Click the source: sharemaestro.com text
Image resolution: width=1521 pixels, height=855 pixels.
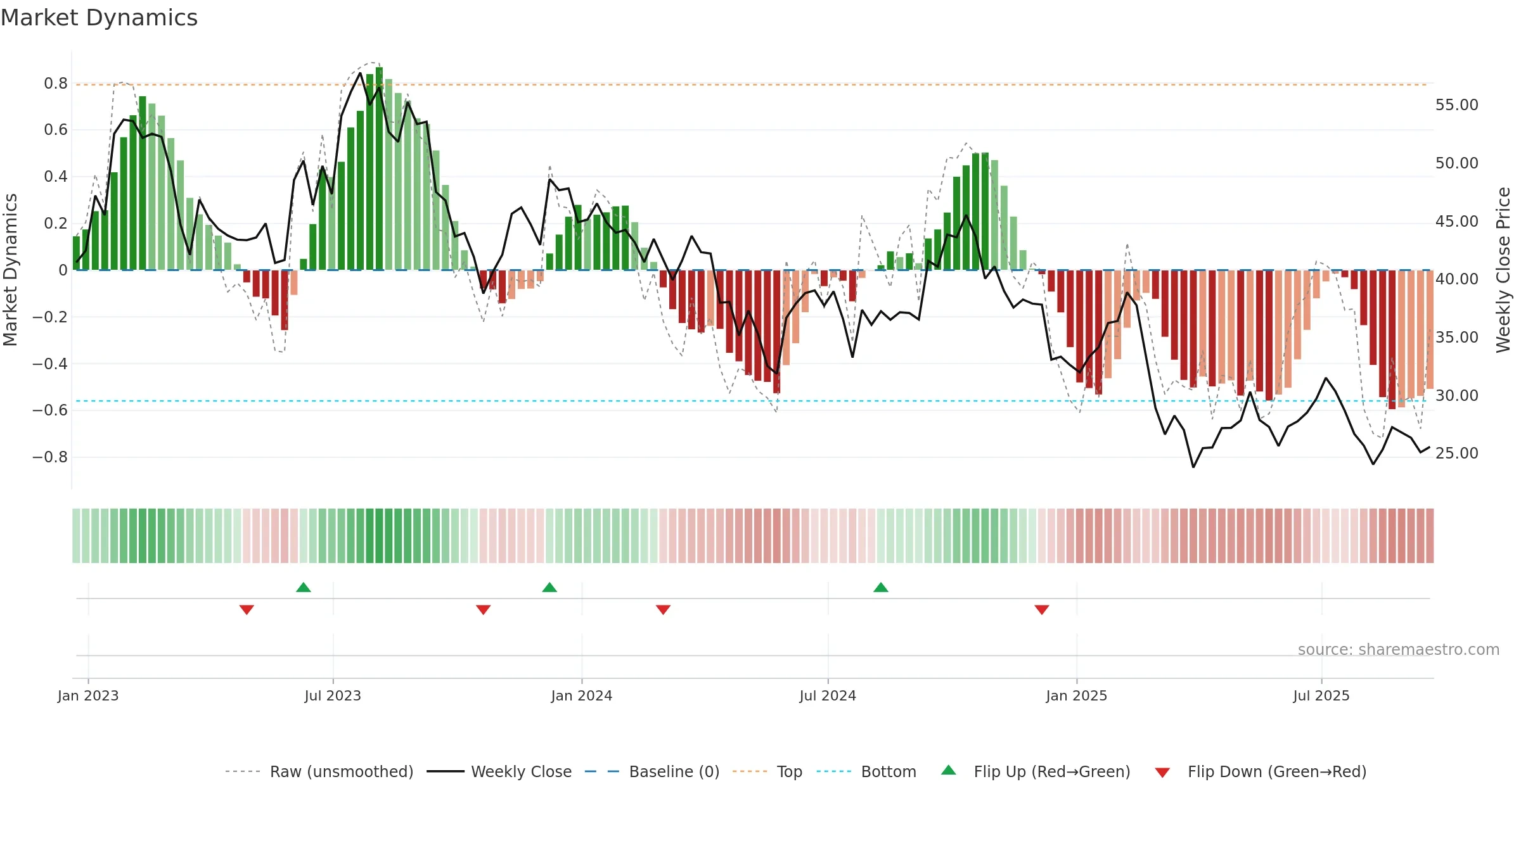coord(1399,649)
